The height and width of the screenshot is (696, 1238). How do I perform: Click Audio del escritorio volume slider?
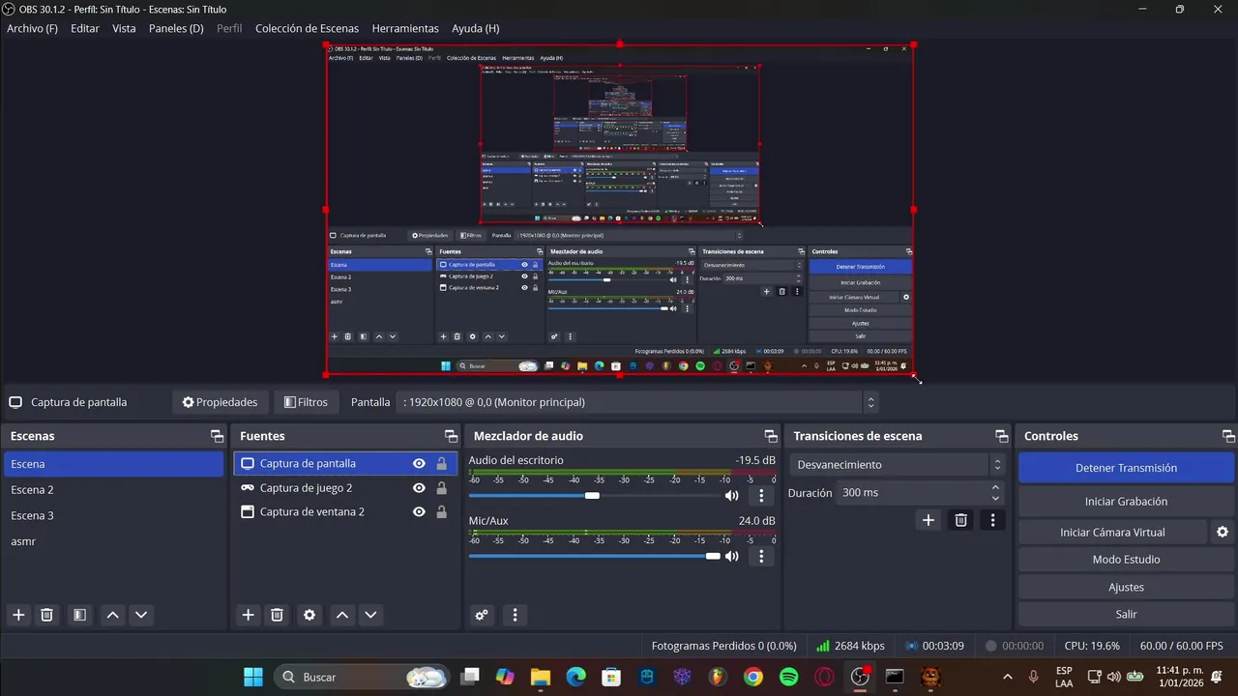(x=596, y=496)
